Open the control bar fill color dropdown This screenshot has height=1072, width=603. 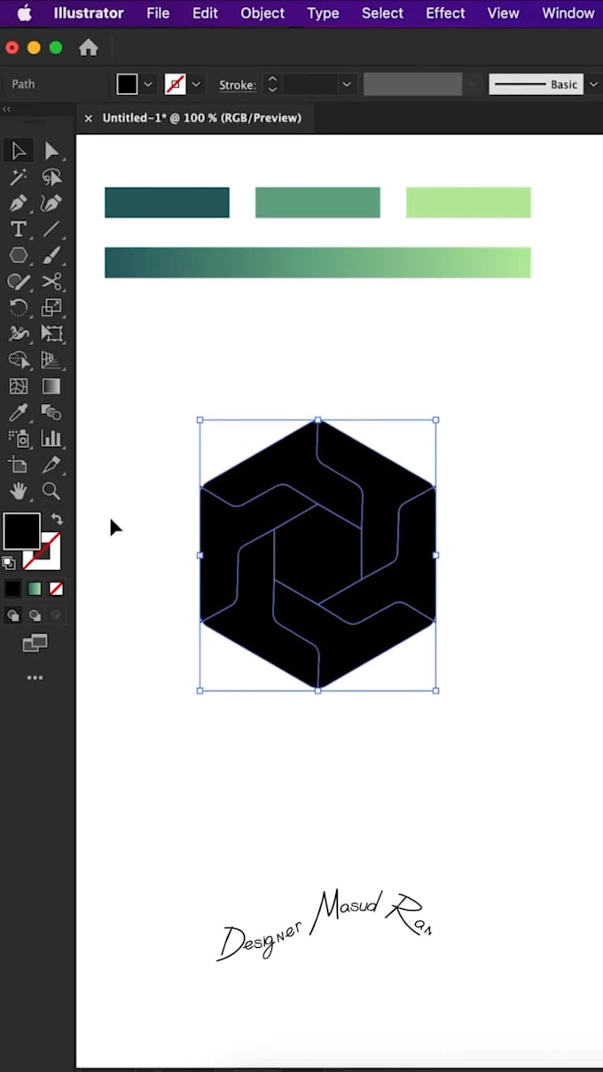click(x=148, y=85)
